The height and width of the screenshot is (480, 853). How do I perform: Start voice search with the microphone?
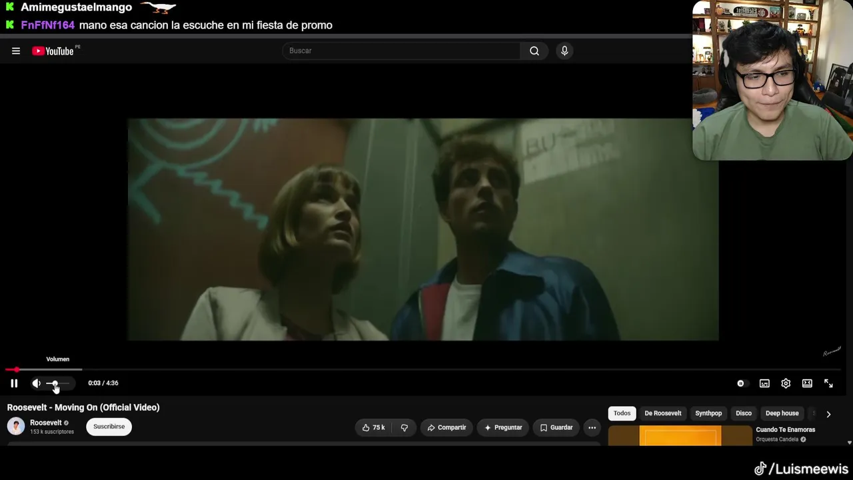pos(564,51)
